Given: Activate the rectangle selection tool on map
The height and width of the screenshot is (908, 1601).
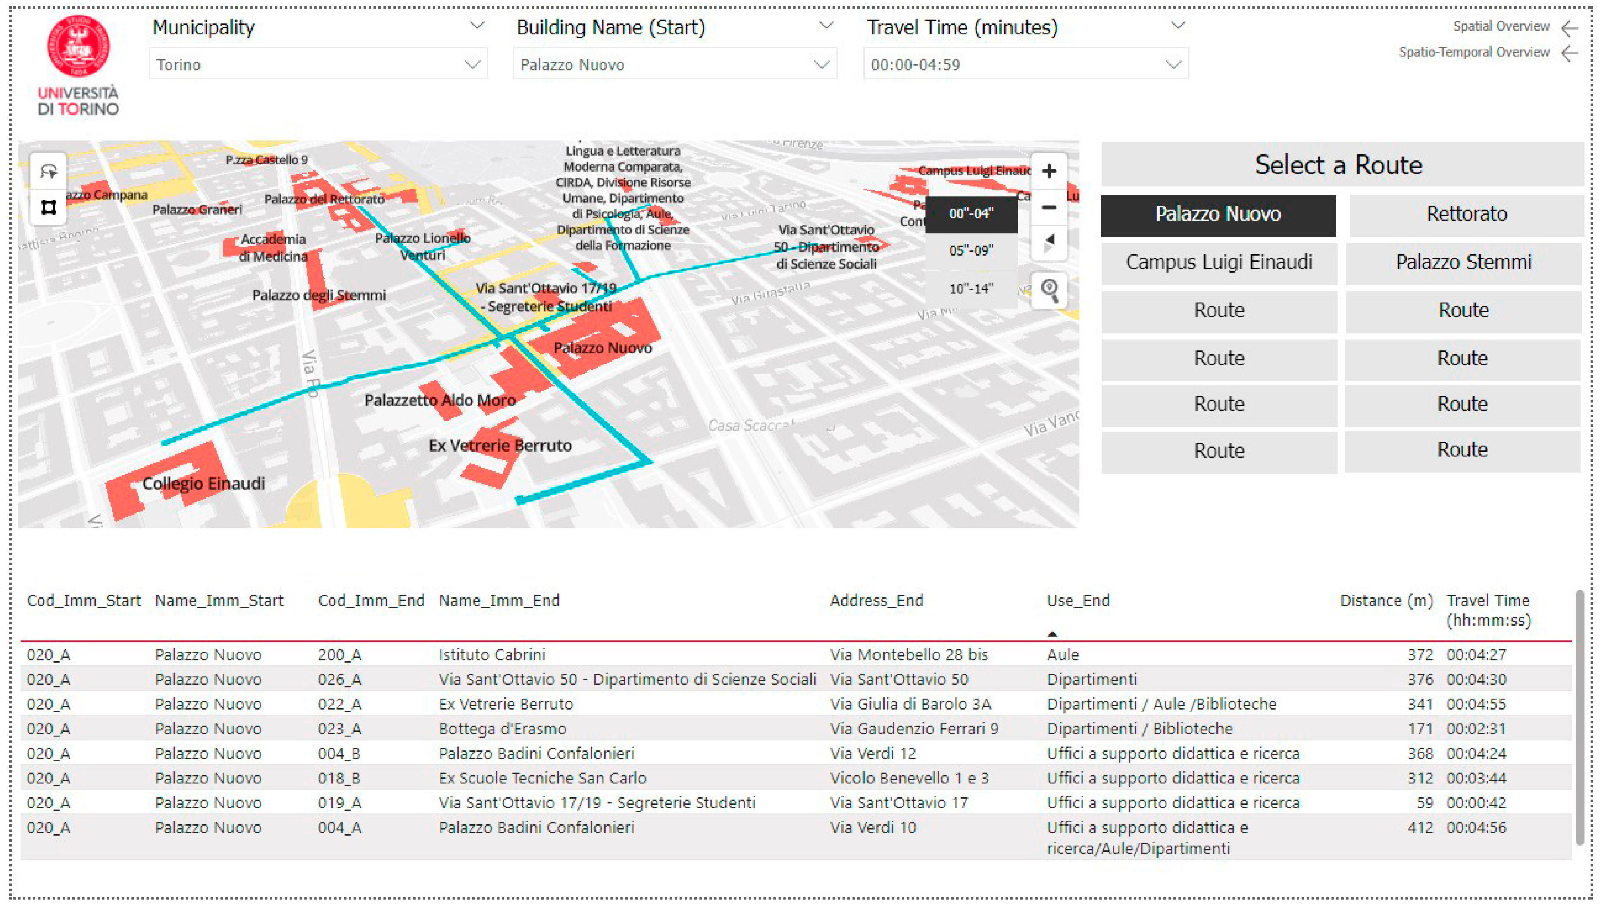Looking at the screenshot, I should (49, 207).
